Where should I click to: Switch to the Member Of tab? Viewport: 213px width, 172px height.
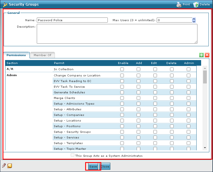42,55
